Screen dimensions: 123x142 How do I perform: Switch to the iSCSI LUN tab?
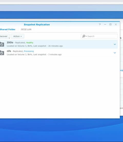26,29
